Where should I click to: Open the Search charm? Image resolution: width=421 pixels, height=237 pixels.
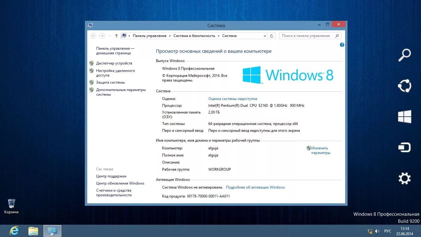click(x=404, y=55)
